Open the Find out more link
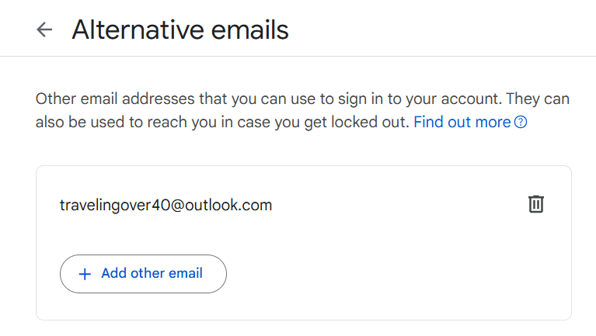The height and width of the screenshot is (336, 596). point(462,123)
